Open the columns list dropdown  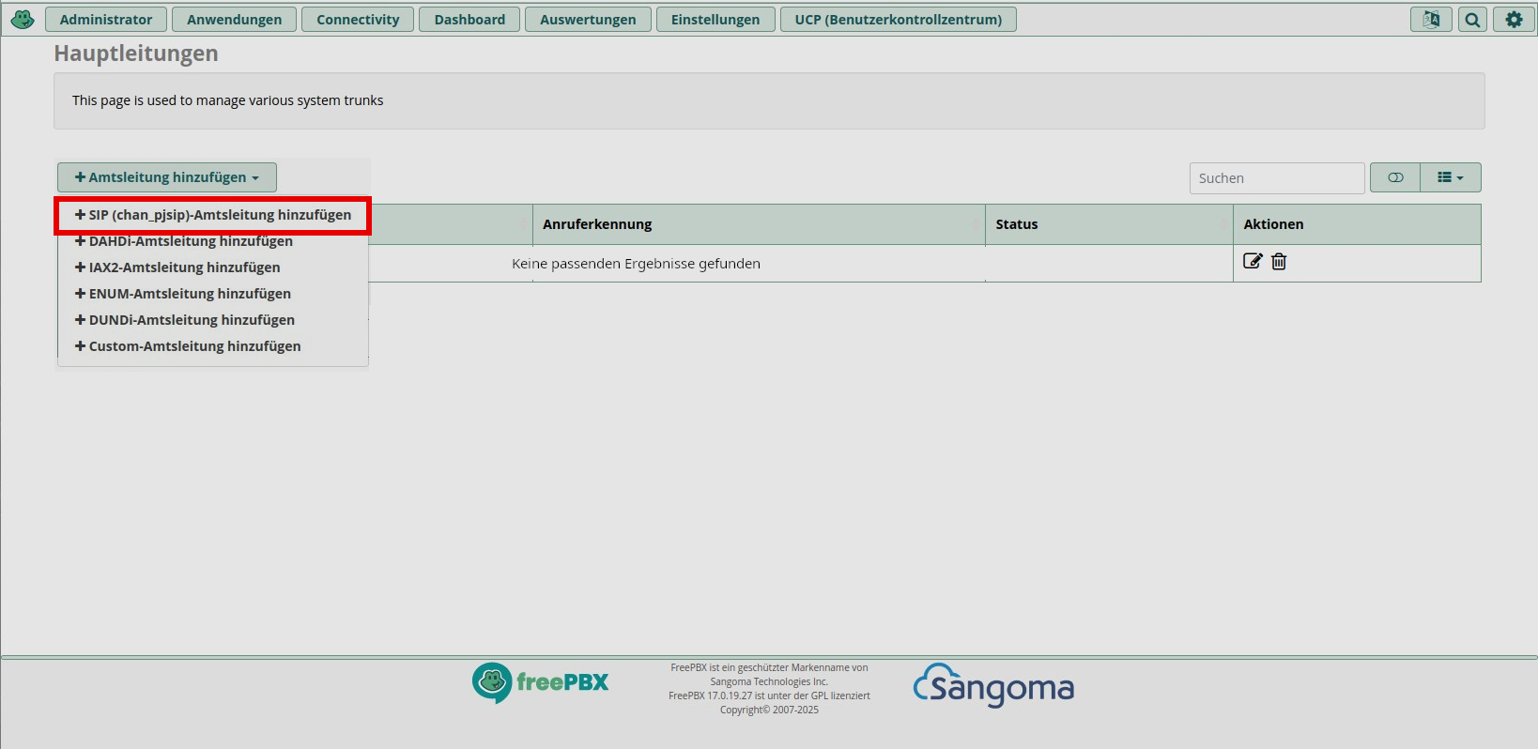[1450, 177]
